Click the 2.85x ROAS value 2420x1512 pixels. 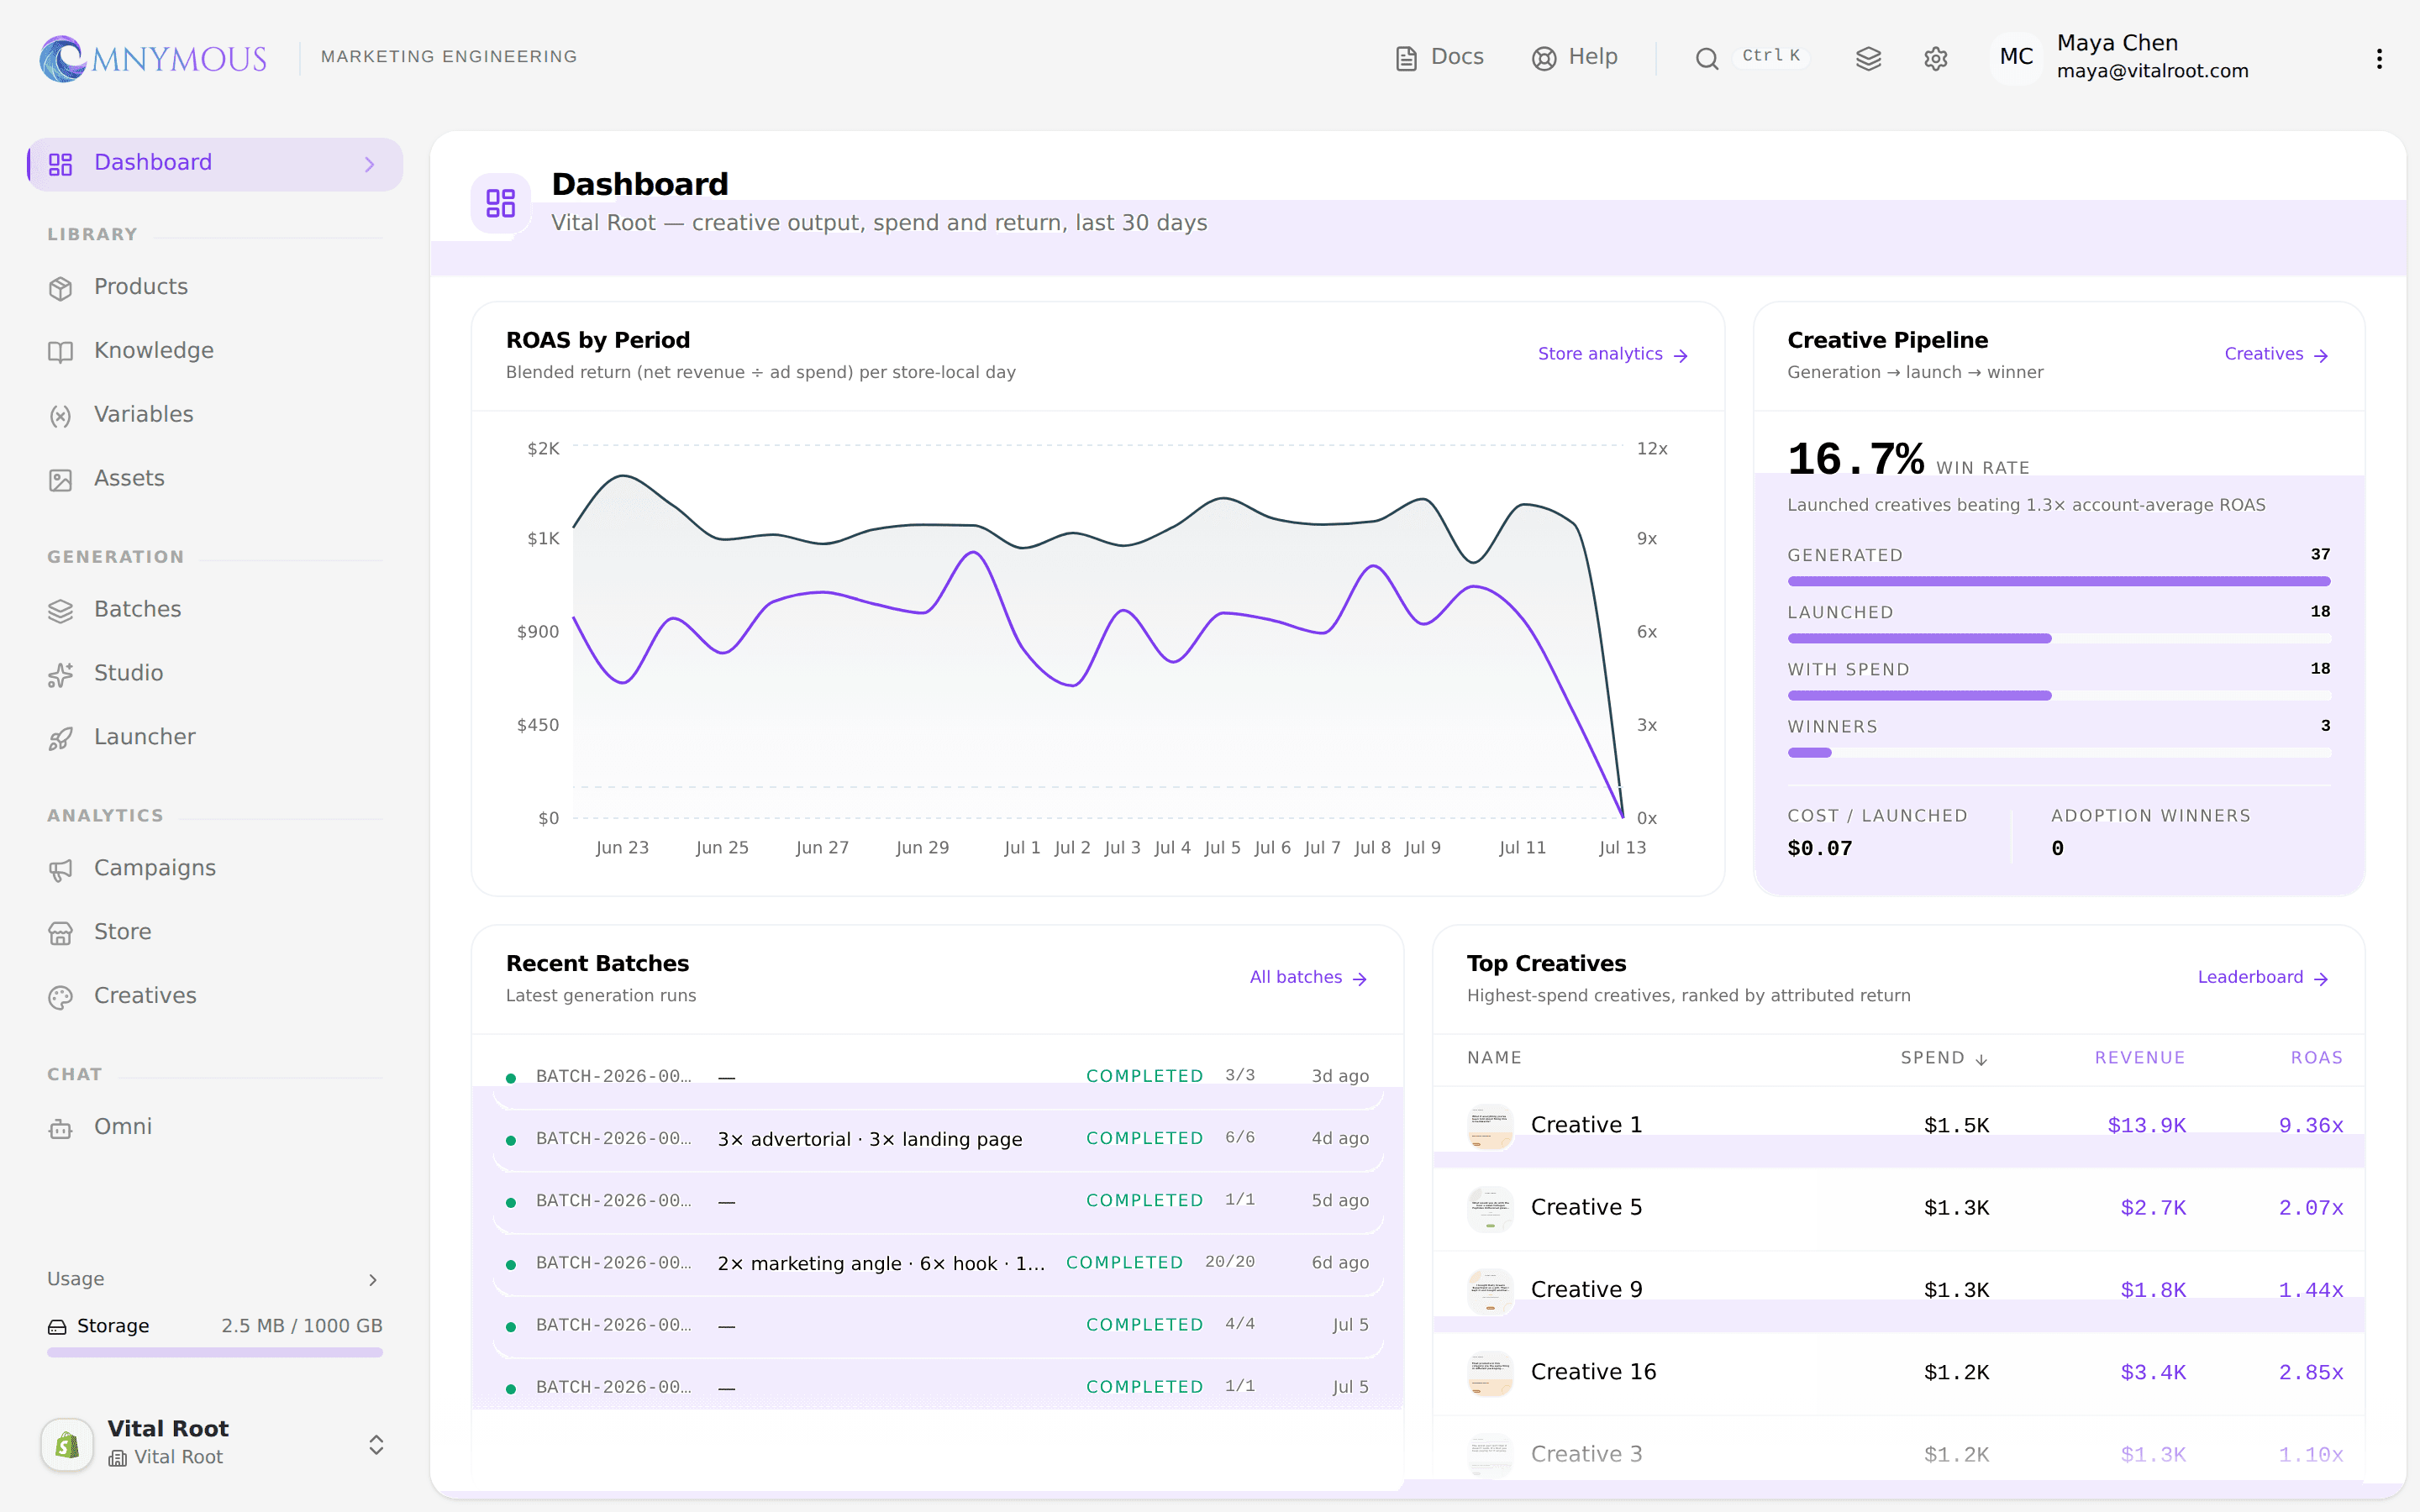[2310, 1373]
